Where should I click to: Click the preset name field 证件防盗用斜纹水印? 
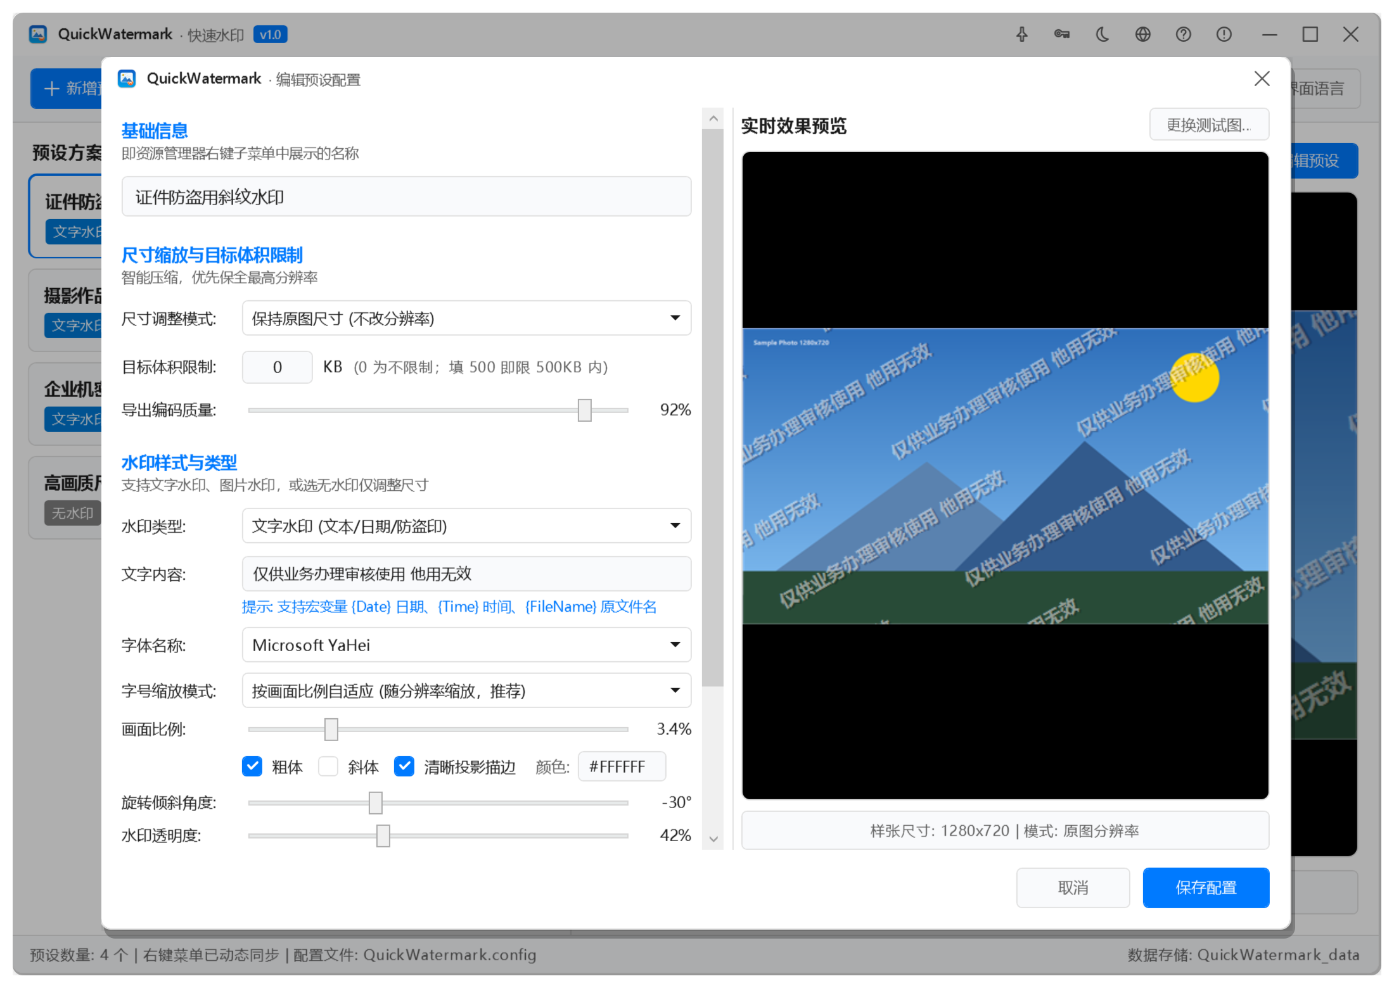point(406,196)
